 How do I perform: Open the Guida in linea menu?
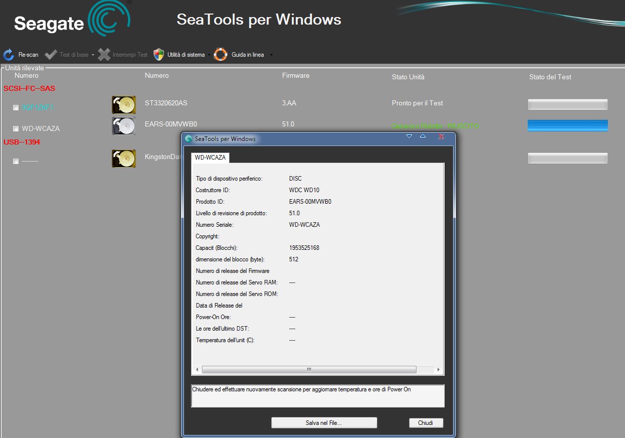[x=248, y=55]
